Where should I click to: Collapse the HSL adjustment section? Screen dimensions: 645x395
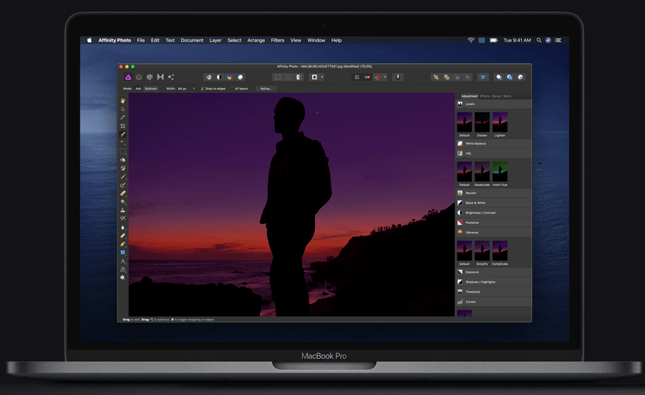[494, 153]
